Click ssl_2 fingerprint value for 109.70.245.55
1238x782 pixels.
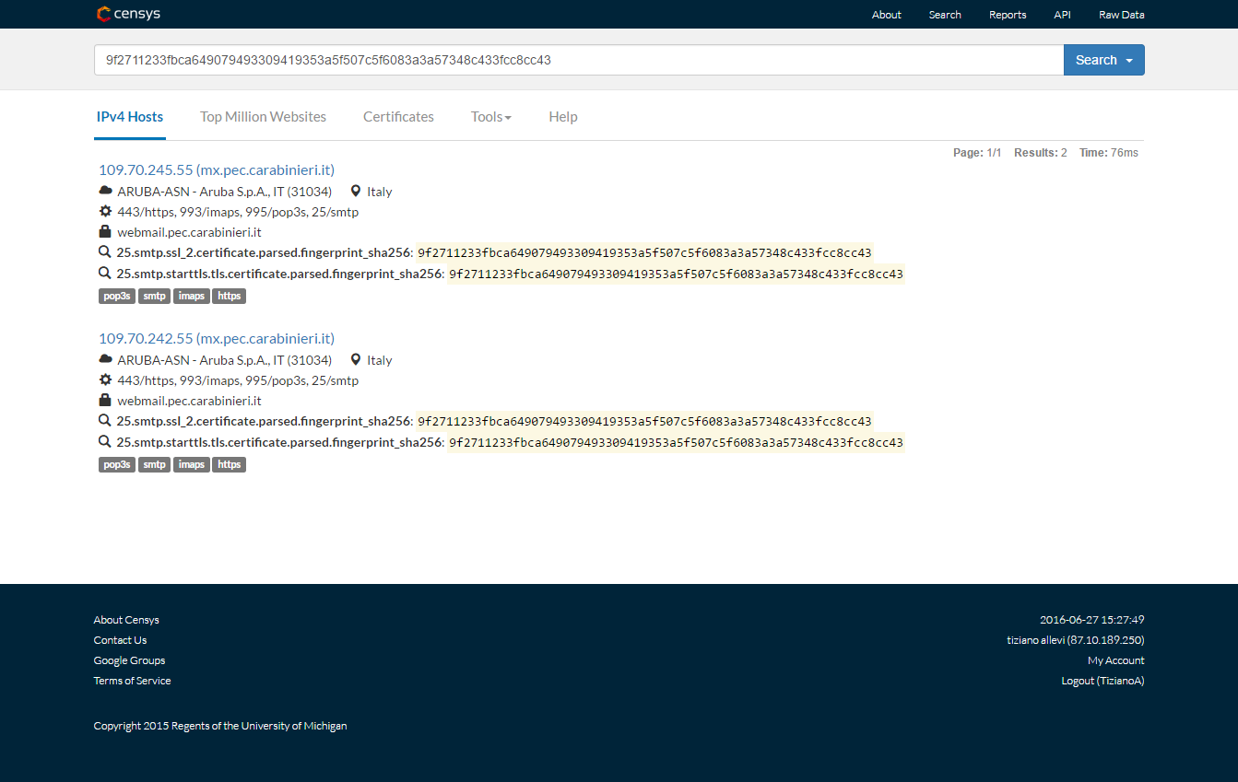(644, 252)
